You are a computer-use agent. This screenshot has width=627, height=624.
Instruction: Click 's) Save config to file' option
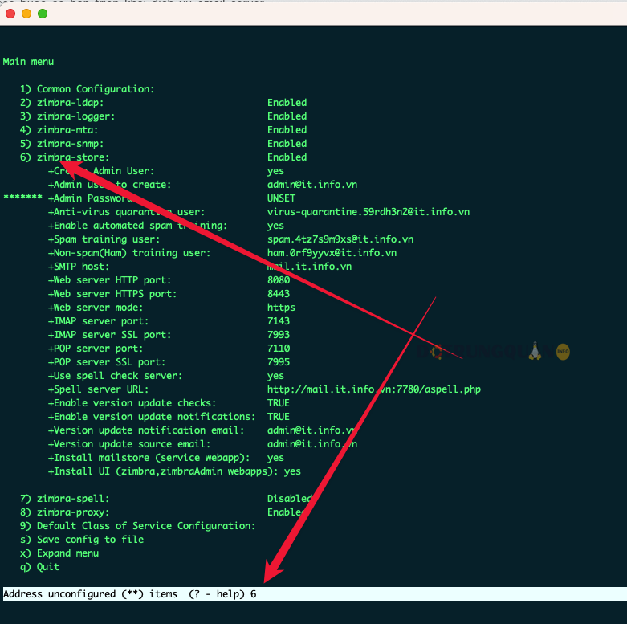[x=82, y=539]
